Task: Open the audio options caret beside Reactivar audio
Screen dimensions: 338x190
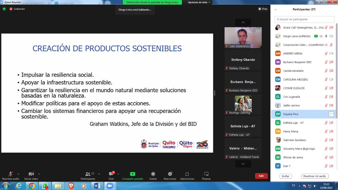Action: [x=18, y=174]
